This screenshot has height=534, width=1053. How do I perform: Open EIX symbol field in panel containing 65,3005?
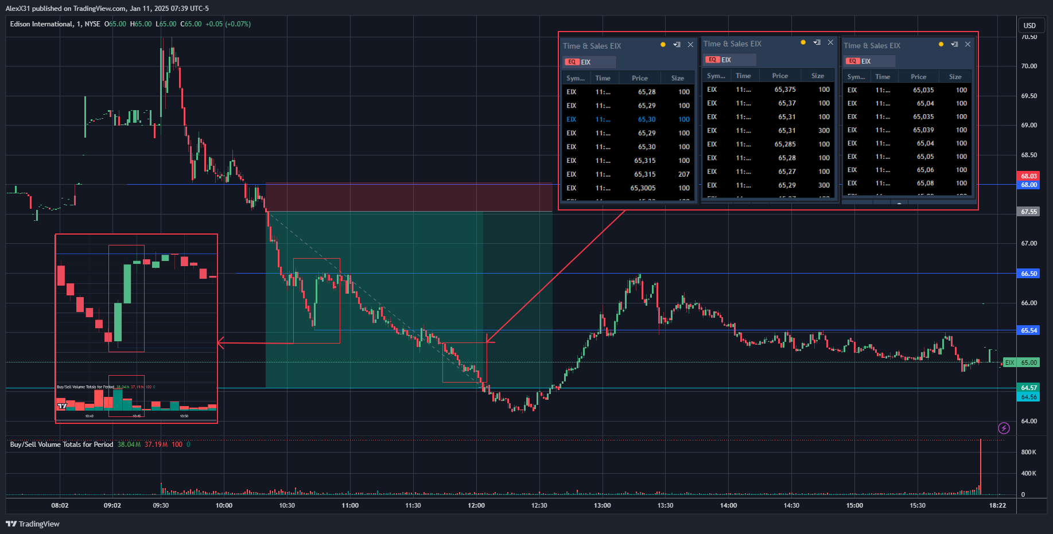pyautogui.click(x=589, y=62)
